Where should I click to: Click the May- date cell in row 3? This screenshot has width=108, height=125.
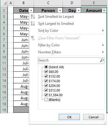(21, 16)
